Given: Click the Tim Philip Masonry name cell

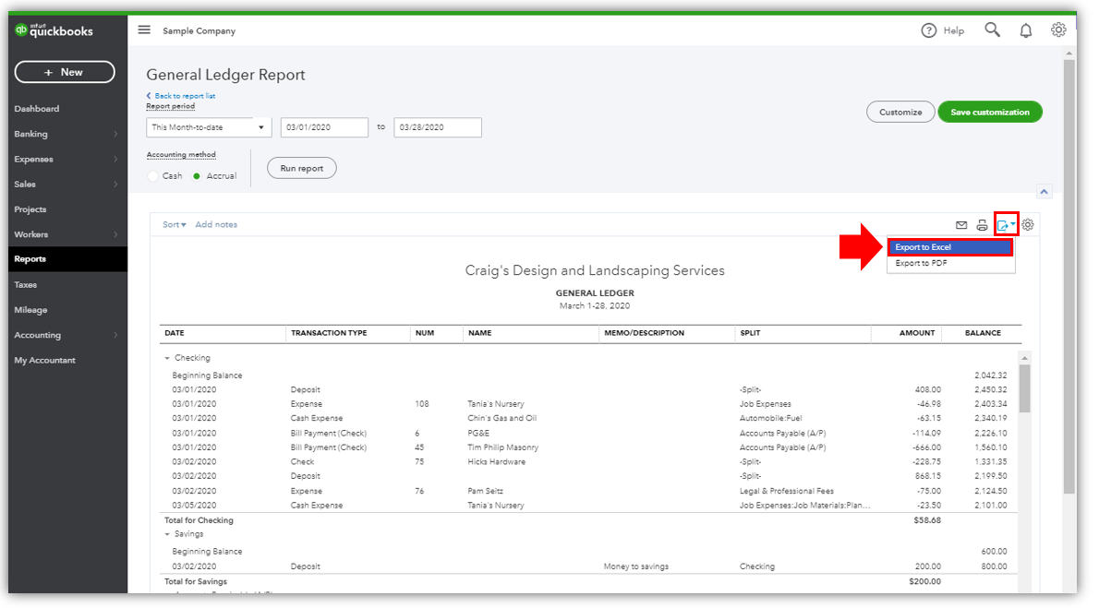Looking at the screenshot, I should [503, 447].
